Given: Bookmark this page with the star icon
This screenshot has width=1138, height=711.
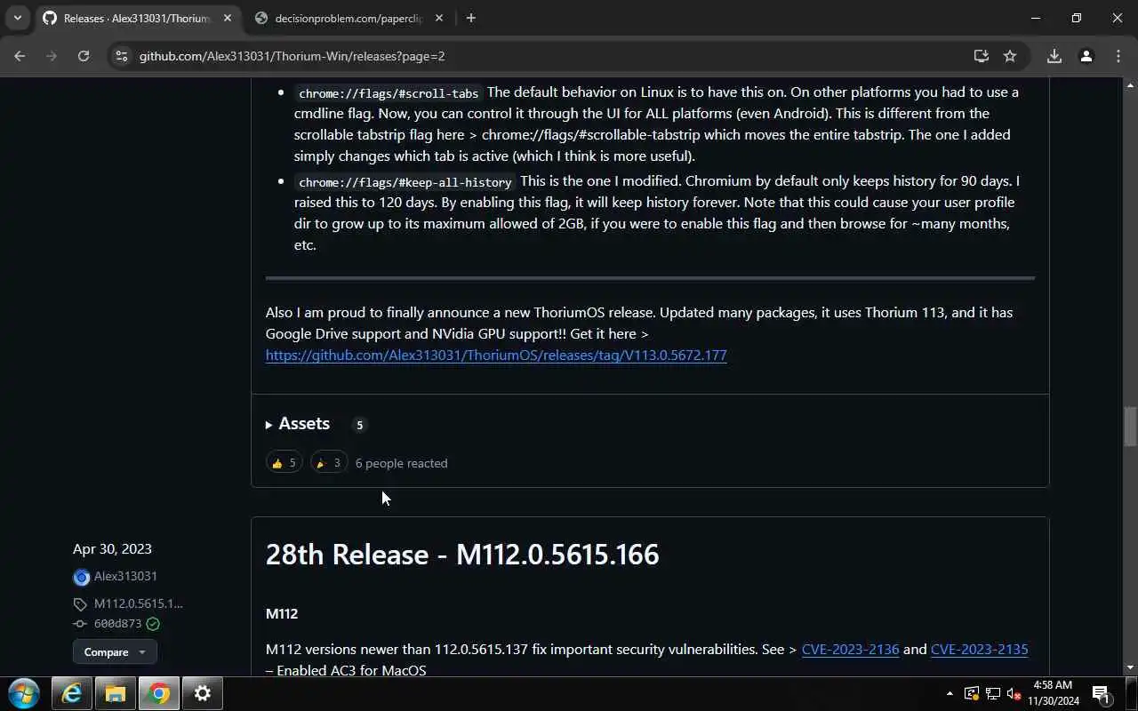Looking at the screenshot, I should 1010,56.
